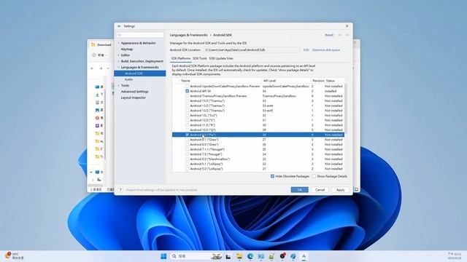This screenshot has width=467, height=262.
Task: Click the Cancel button
Action: (x=320, y=190)
